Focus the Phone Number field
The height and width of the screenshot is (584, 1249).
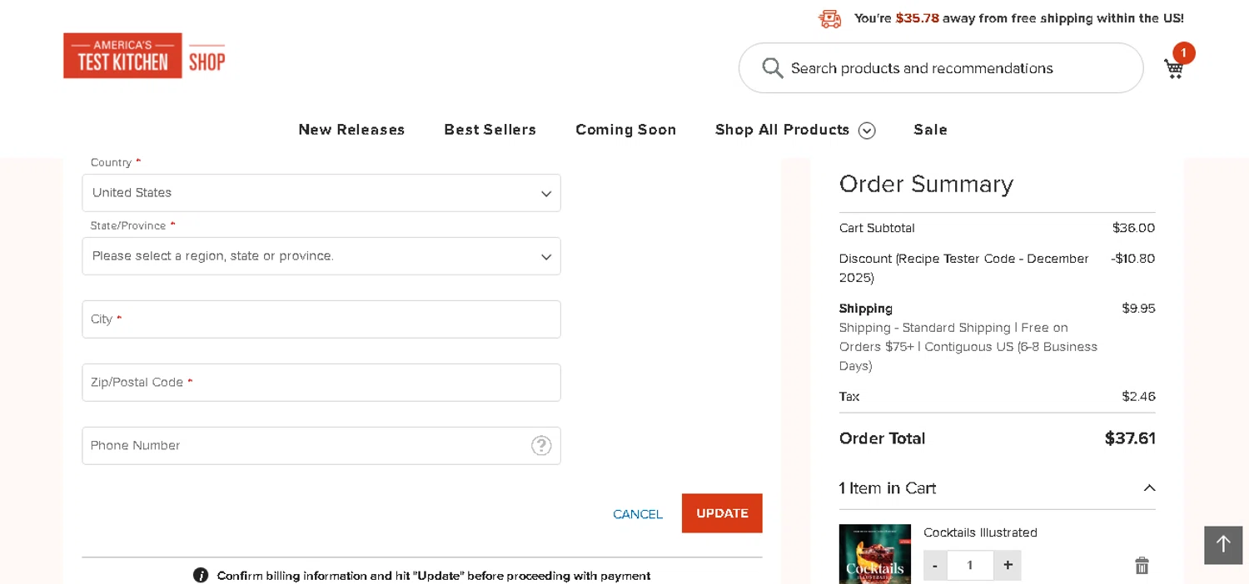tap(321, 446)
